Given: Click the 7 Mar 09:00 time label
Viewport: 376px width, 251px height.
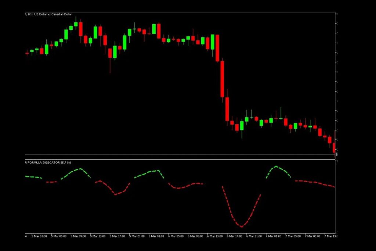Looking at the screenshot, I should point(313,236).
